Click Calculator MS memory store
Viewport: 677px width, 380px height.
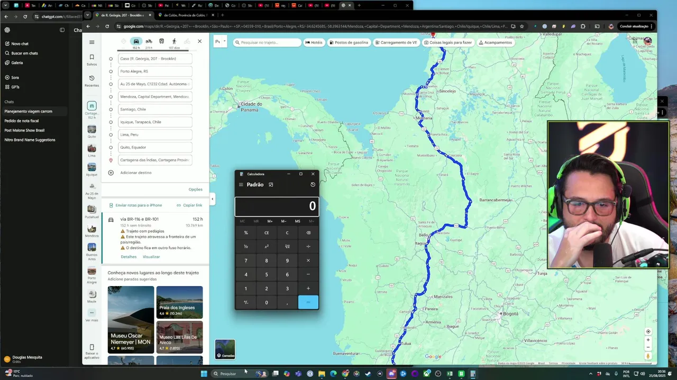point(297,221)
